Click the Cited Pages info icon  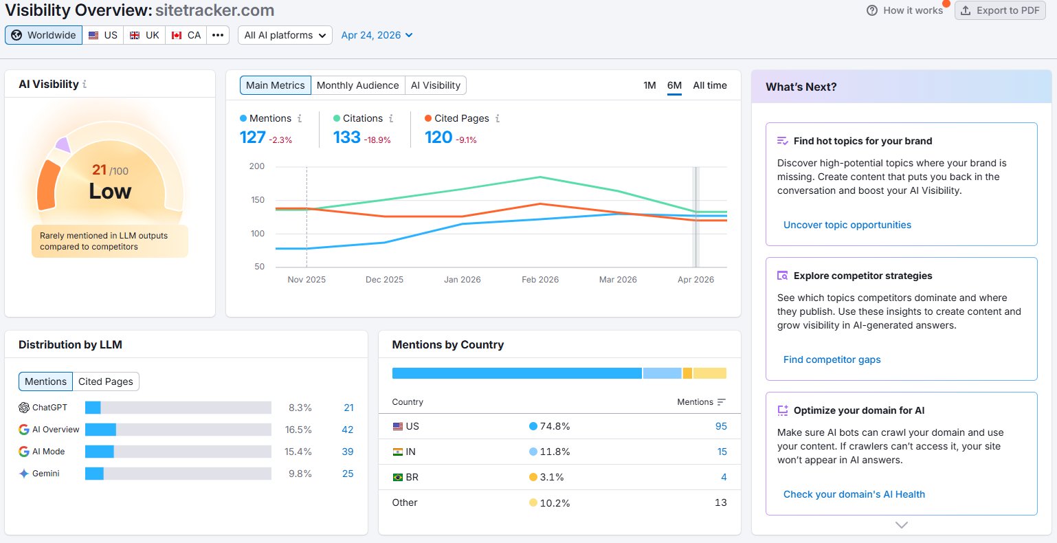pyautogui.click(x=498, y=118)
